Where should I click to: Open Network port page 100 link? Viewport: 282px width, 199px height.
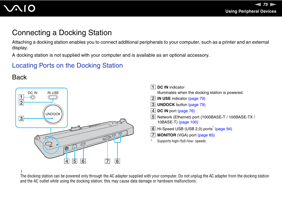click(x=189, y=122)
